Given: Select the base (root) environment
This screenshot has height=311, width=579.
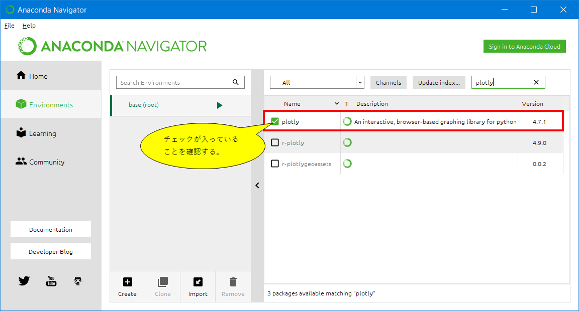Looking at the screenshot, I should click(x=180, y=105).
